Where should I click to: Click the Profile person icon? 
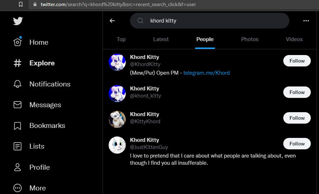pos(18,167)
